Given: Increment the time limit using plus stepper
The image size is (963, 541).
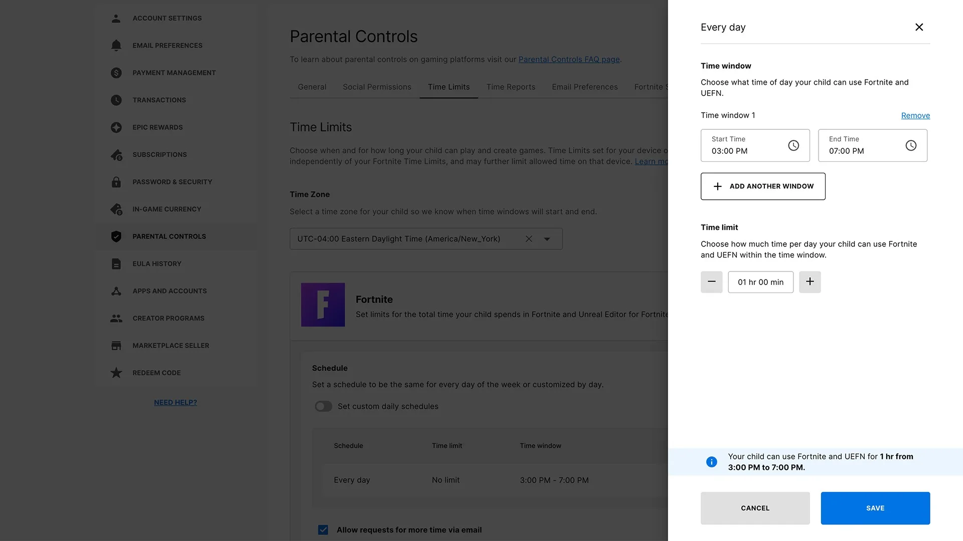Looking at the screenshot, I should 810,282.
